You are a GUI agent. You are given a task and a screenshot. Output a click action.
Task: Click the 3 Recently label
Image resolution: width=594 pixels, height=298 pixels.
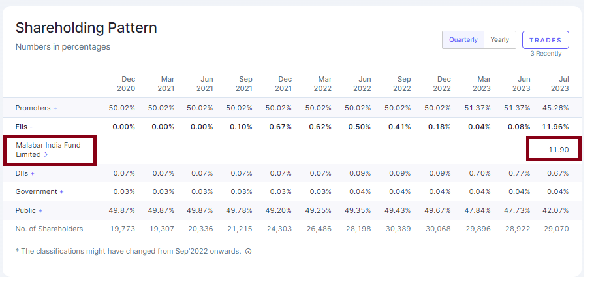(x=546, y=54)
